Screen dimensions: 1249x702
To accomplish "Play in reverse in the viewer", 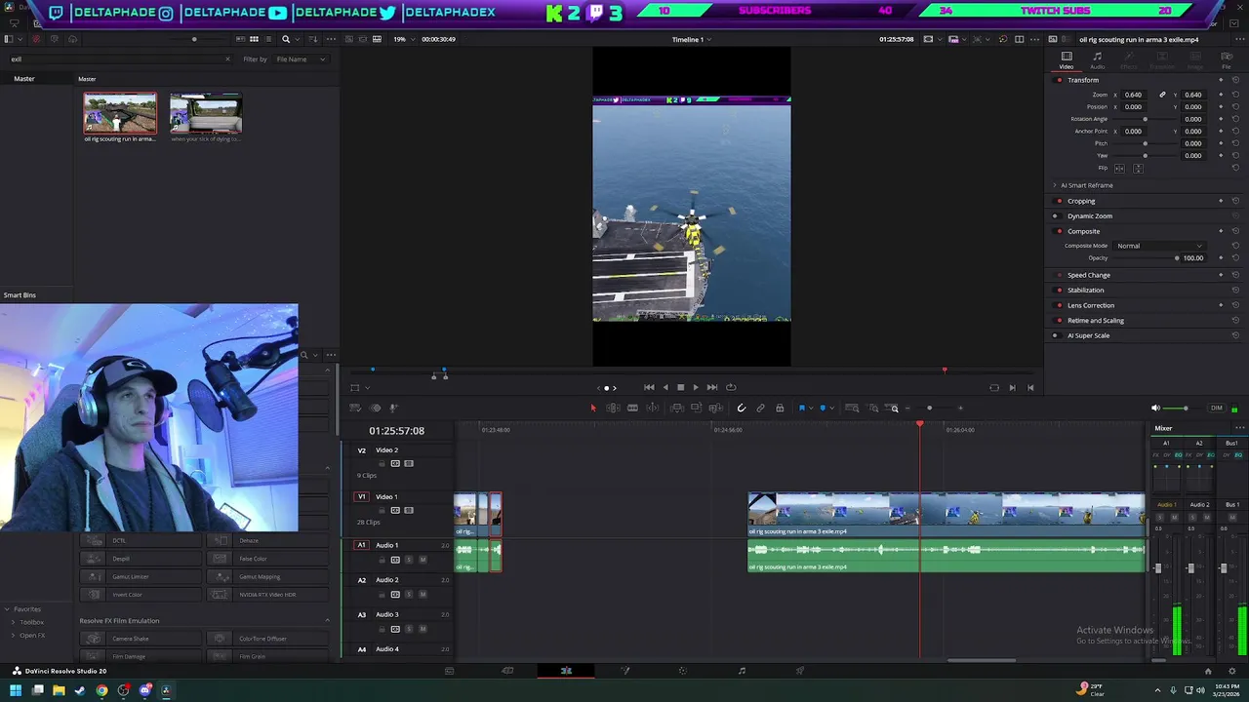I will coord(665,387).
